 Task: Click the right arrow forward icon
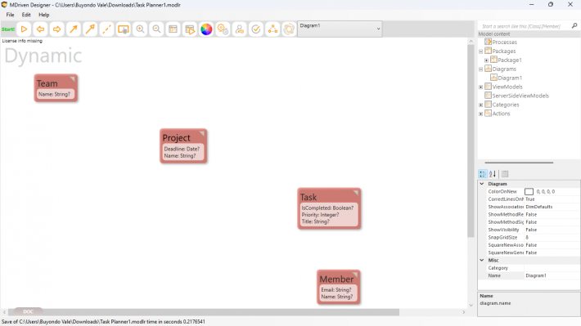56,29
